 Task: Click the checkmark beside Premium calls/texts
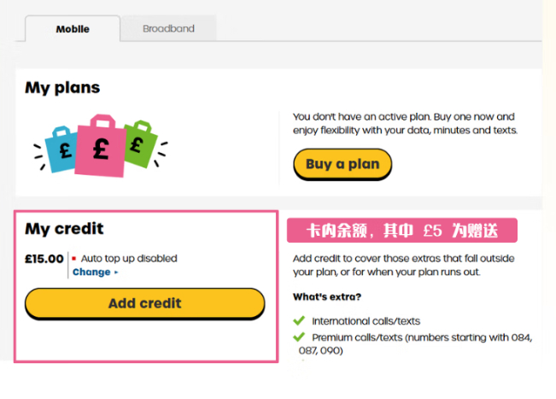click(298, 337)
